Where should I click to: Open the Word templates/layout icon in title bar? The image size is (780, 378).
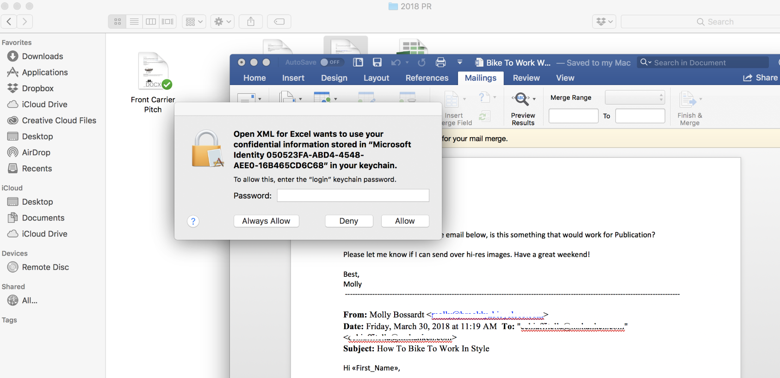pyautogui.click(x=358, y=62)
